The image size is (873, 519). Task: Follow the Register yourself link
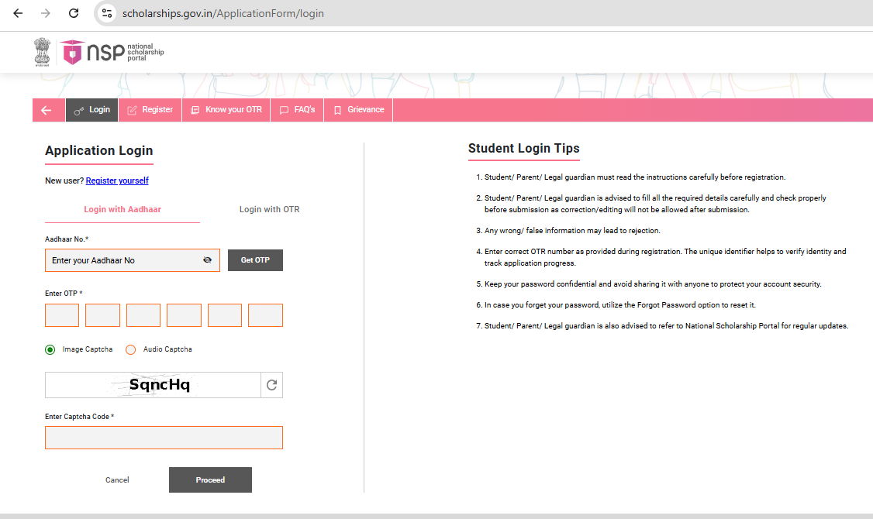tap(117, 180)
